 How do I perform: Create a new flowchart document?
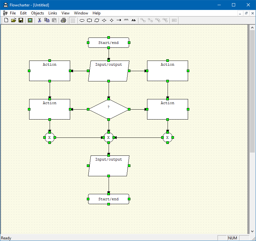[6, 20]
